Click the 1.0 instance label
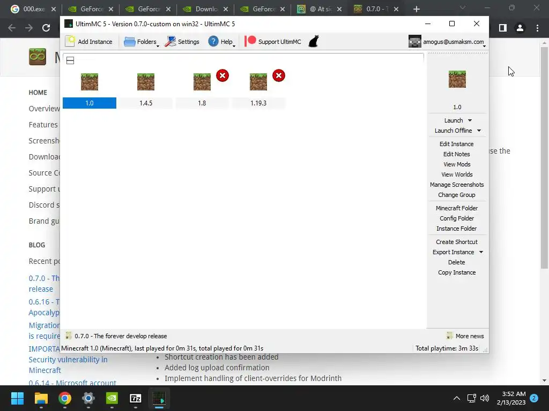The width and height of the screenshot is (549, 411). tap(90, 103)
